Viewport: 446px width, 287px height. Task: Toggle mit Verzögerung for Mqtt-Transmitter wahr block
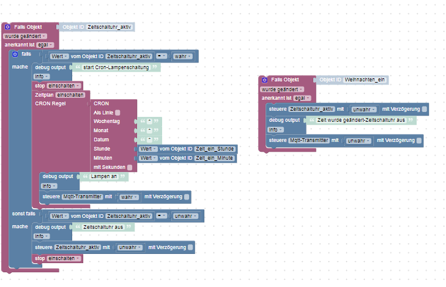187,197
